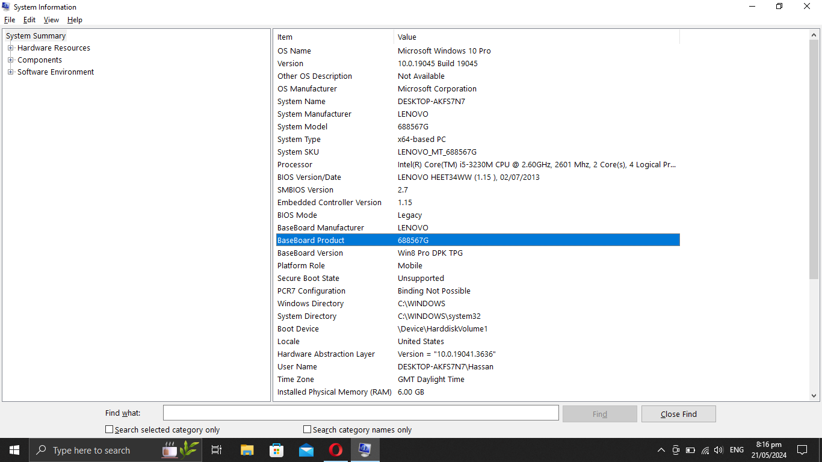This screenshot has height=462, width=822.
Task: Open the Windows Start menu
Action: tap(14, 450)
